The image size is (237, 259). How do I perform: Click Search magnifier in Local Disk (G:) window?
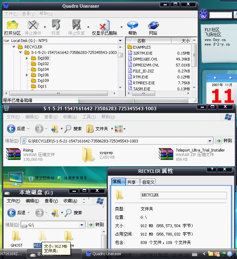pos(68,213)
